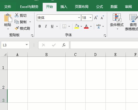Expand the Name Box dropdown
Viewport: 138px width, 110px height.
point(27,45)
